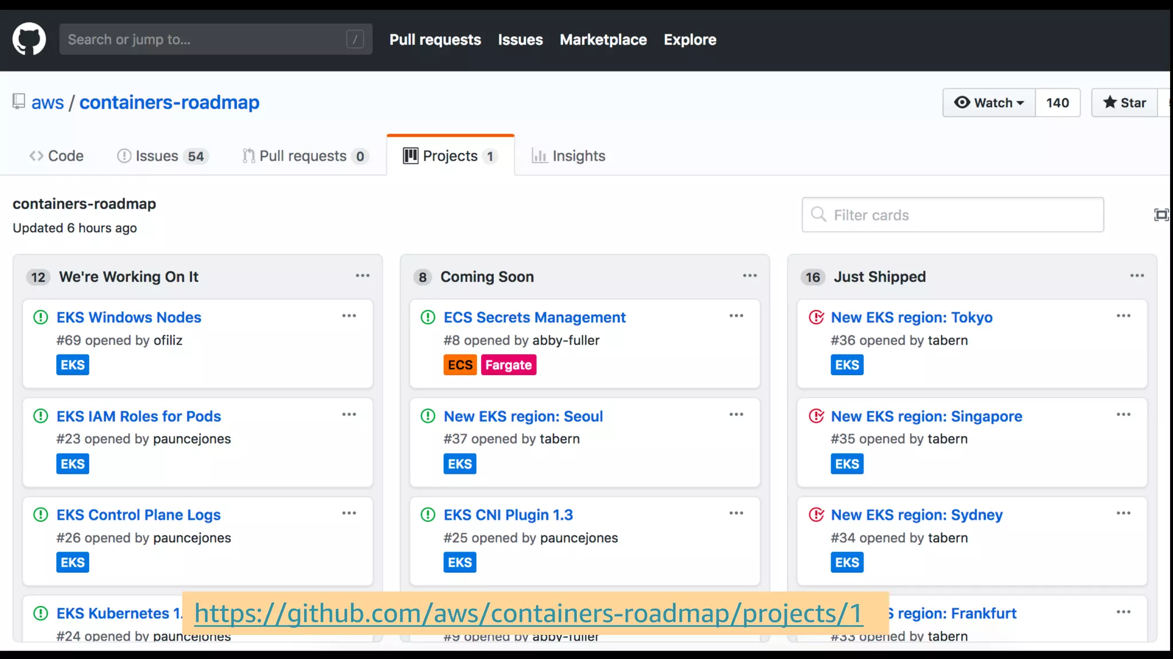
Task: Open ECS Secrets Management issue
Action: pos(534,317)
